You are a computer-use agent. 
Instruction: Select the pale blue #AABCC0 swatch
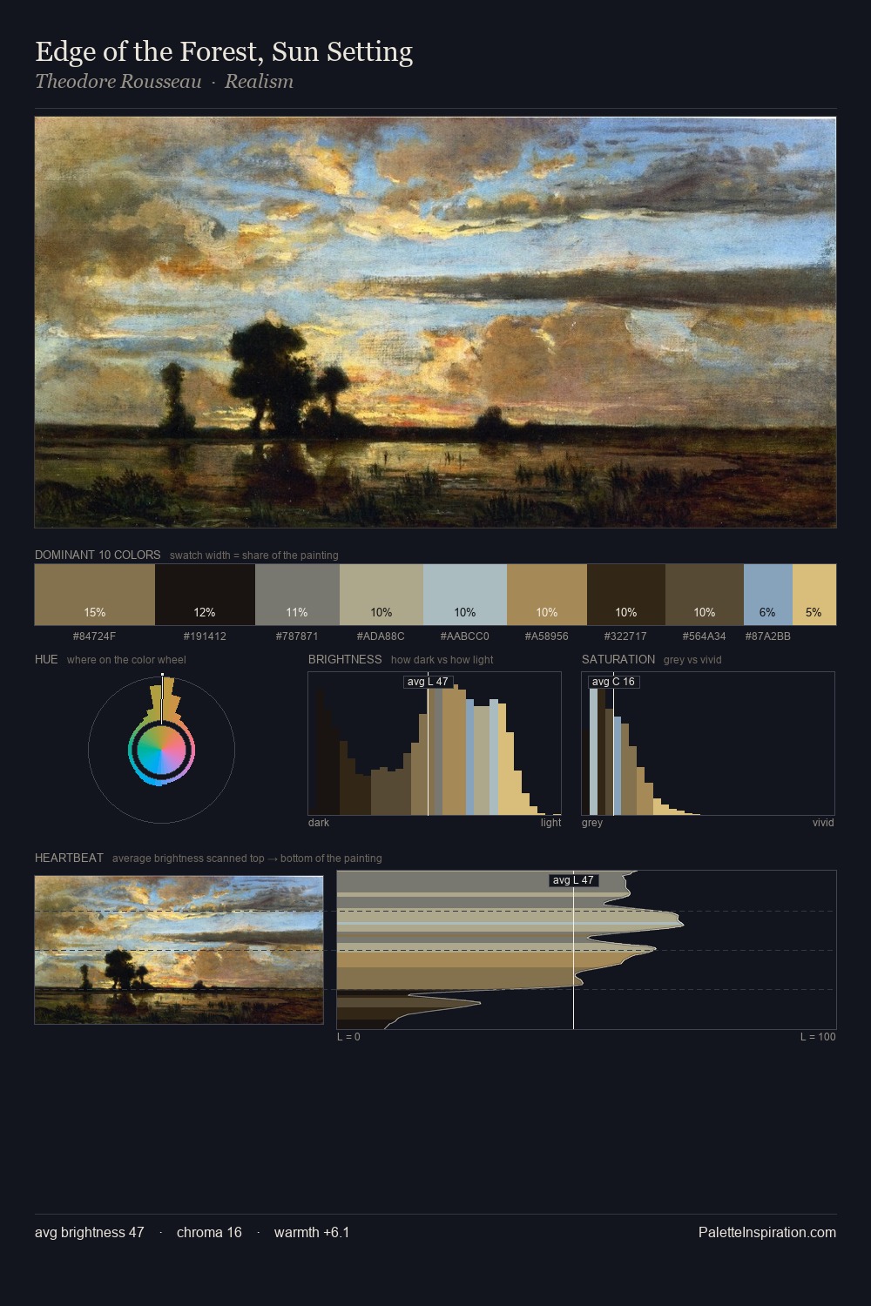pyautogui.click(x=465, y=595)
